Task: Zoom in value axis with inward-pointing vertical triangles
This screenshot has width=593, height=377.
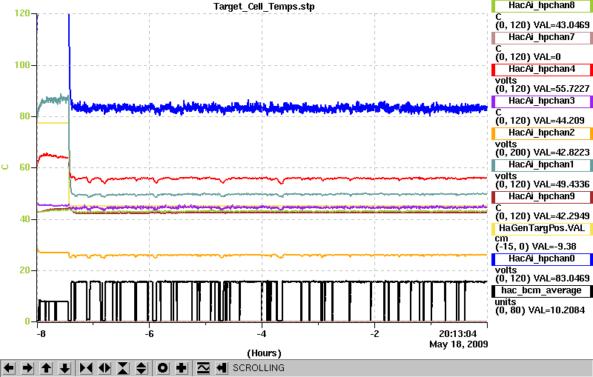Action: 123,367
